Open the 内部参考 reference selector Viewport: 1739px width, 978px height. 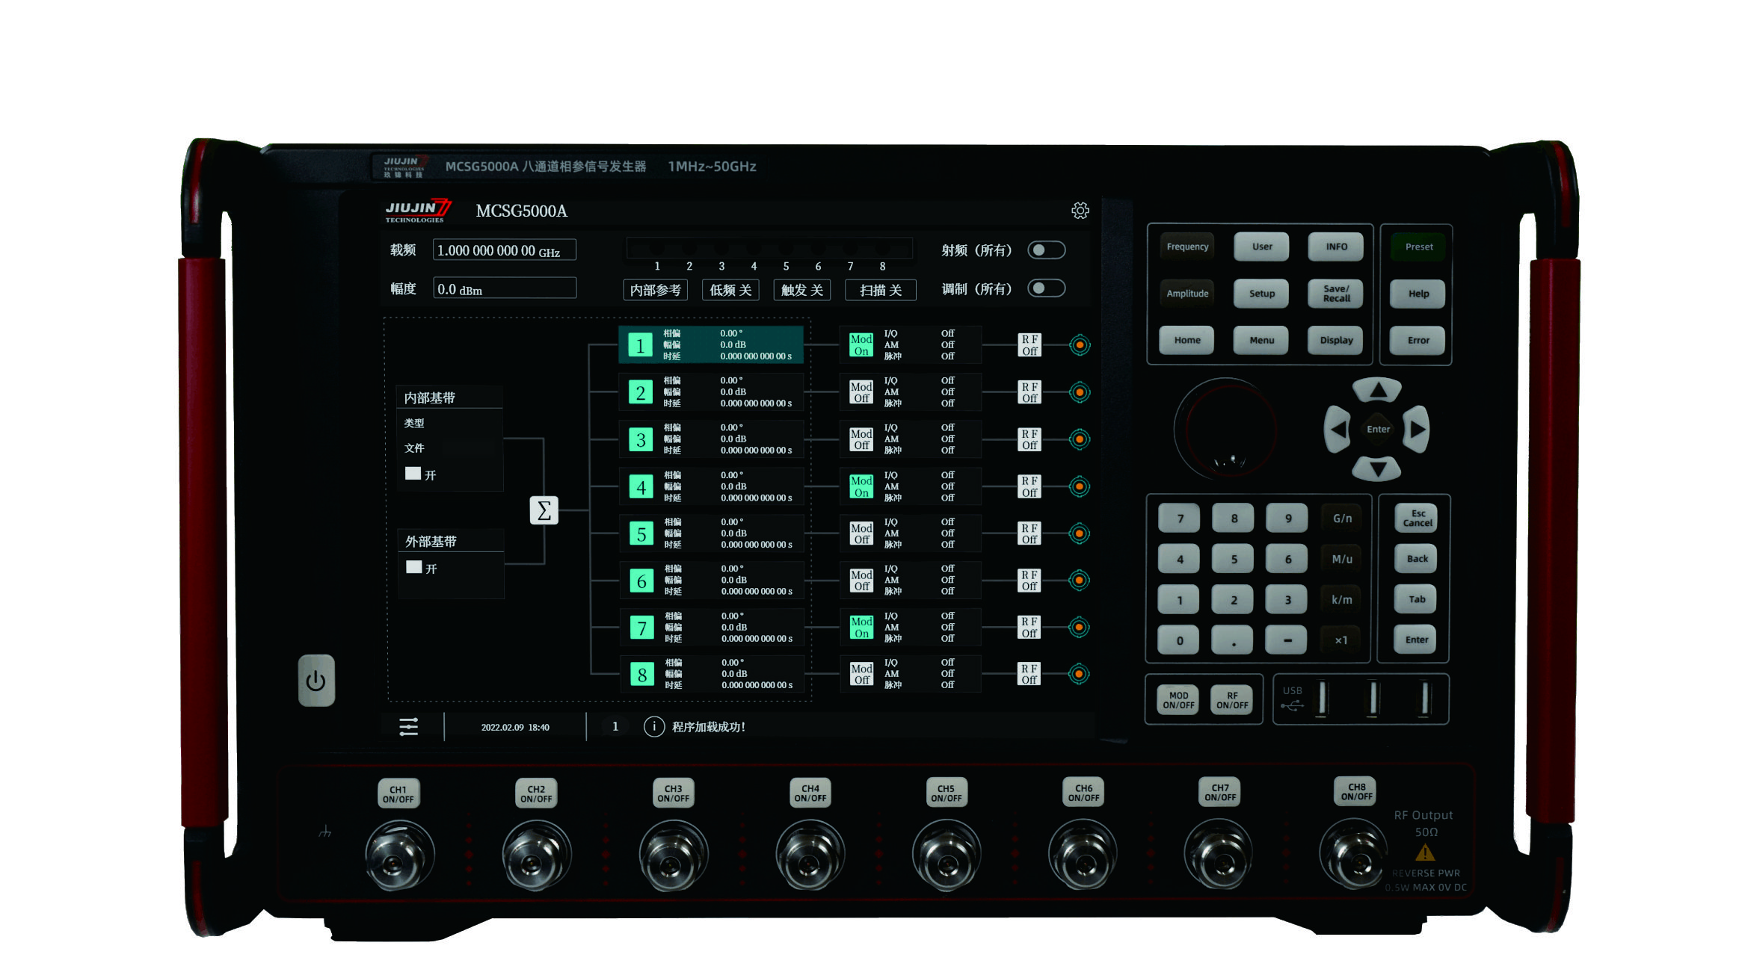coord(656,290)
